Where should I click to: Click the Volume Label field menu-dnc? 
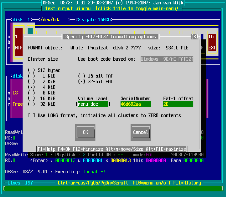(x=93, y=104)
